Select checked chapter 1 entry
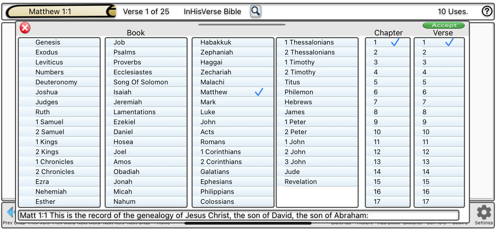The width and height of the screenshot is (496, 229). (x=387, y=42)
